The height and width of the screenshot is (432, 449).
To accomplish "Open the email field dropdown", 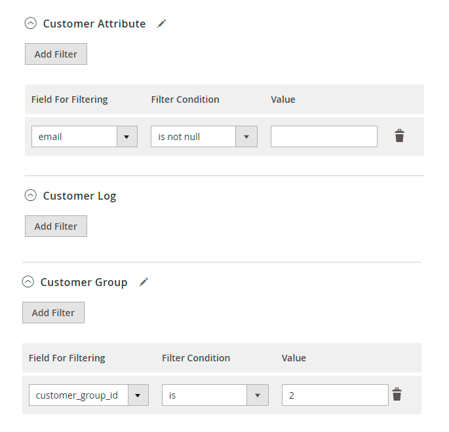I will tap(85, 137).
